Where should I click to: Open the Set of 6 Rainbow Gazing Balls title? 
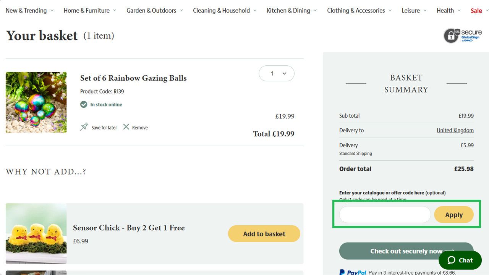tap(133, 78)
